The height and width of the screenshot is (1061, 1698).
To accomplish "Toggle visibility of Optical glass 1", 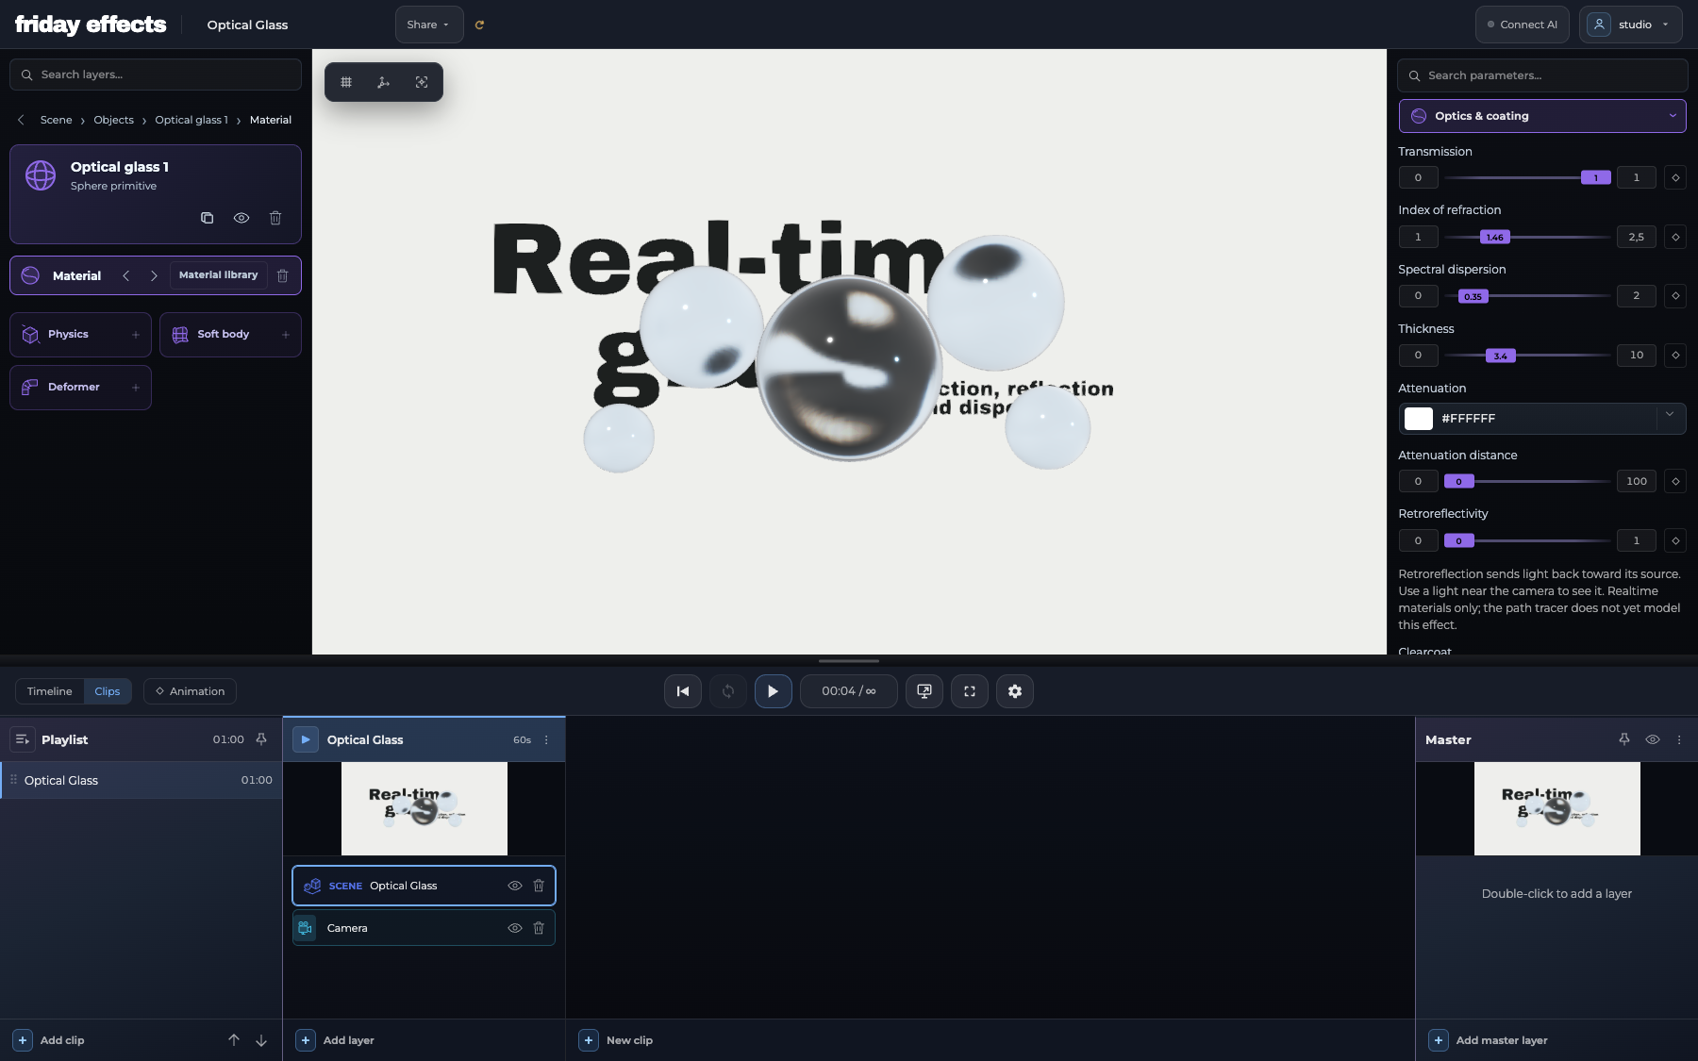I will pos(241,218).
